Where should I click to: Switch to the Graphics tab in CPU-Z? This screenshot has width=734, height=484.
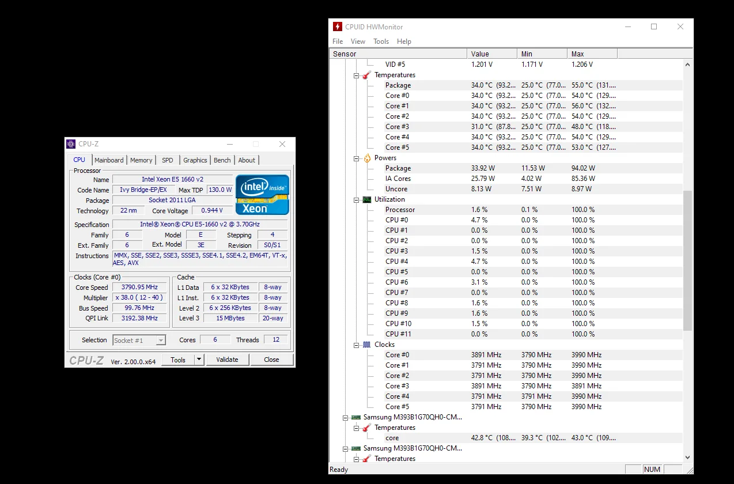pyautogui.click(x=195, y=160)
